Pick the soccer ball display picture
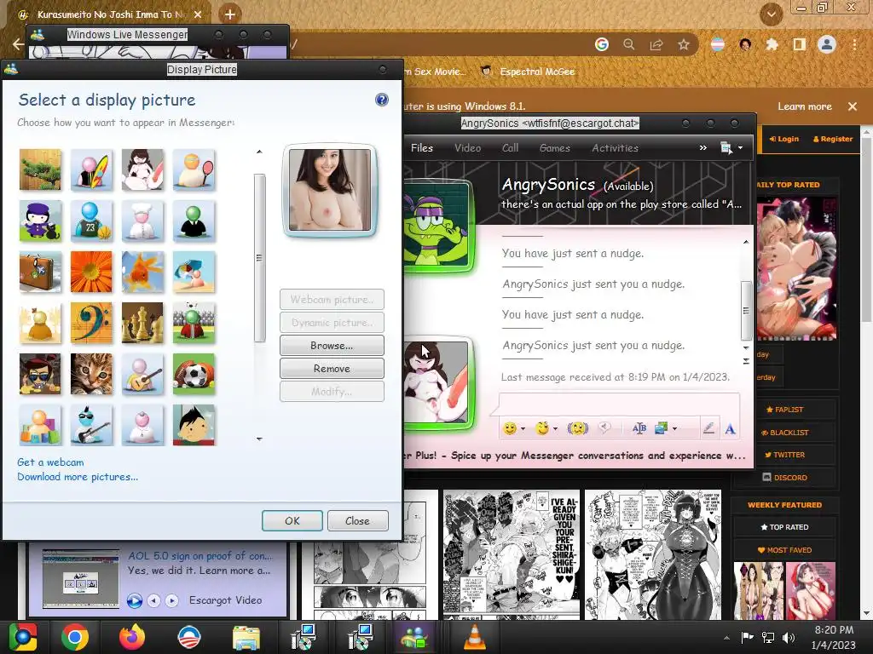 coord(194,375)
